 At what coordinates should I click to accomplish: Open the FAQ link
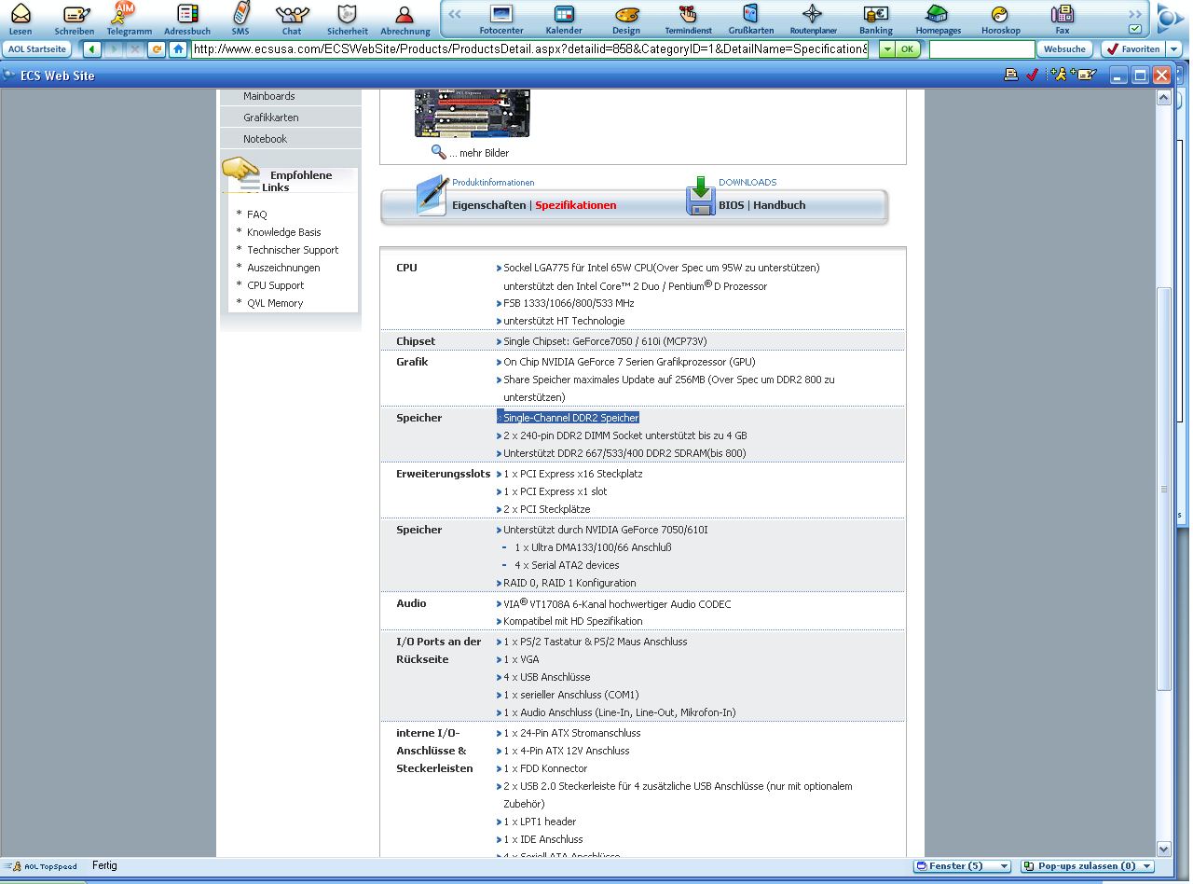[x=257, y=214]
